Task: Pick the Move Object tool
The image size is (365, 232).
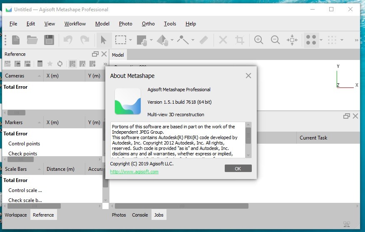Action: click(x=162, y=40)
